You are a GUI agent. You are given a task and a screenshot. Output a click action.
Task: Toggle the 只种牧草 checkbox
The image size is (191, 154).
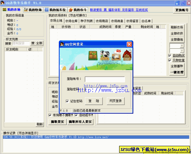pyautogui.click(x=170, y=60)
